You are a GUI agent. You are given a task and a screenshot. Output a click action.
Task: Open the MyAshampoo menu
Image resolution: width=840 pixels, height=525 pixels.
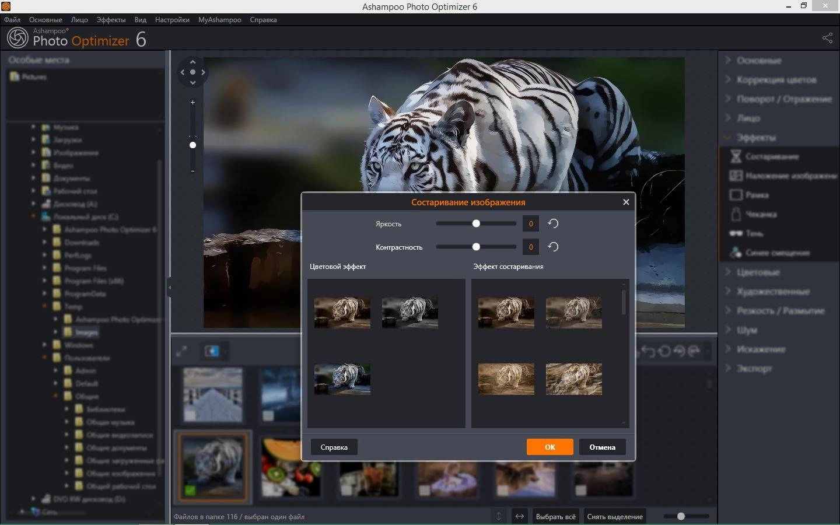pyautogui.click(x=219, y=19)
